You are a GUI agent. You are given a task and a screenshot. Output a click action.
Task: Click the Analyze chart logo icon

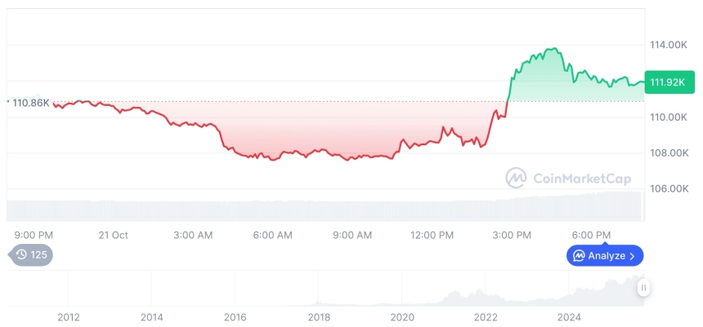point(579,256)
